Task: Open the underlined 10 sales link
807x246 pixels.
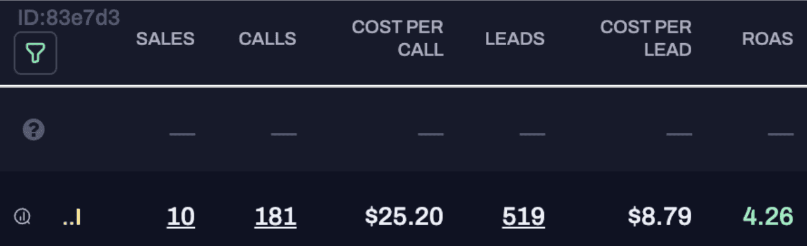Action: [x=181, y=216]
